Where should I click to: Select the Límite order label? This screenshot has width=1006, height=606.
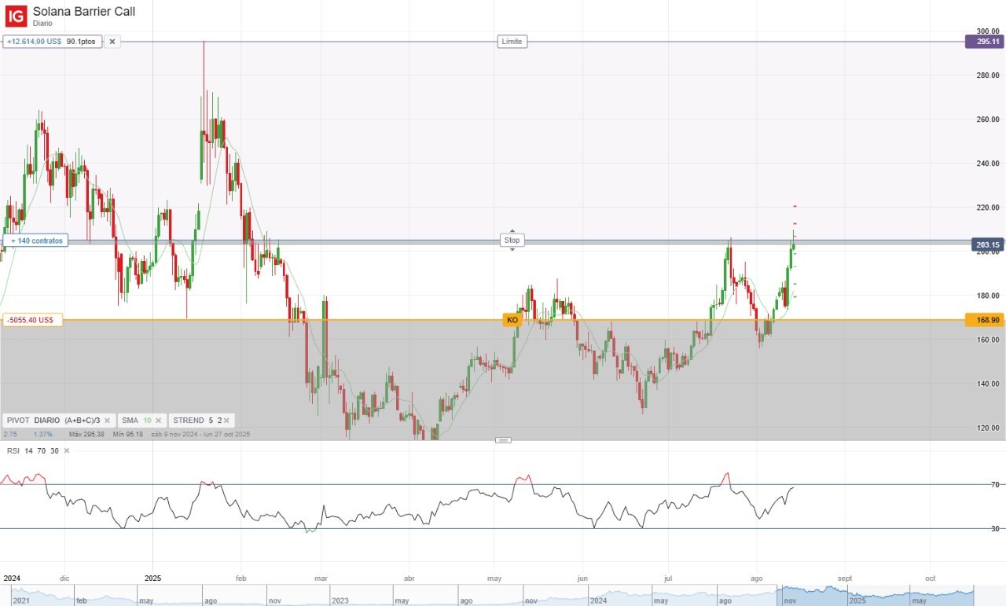(x=512, y=42)
